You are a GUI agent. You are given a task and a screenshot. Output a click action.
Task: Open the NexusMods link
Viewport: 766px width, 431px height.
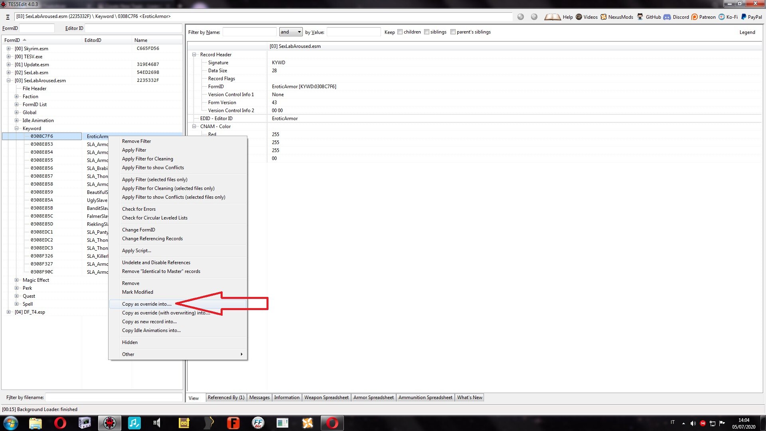pos(617,17)
